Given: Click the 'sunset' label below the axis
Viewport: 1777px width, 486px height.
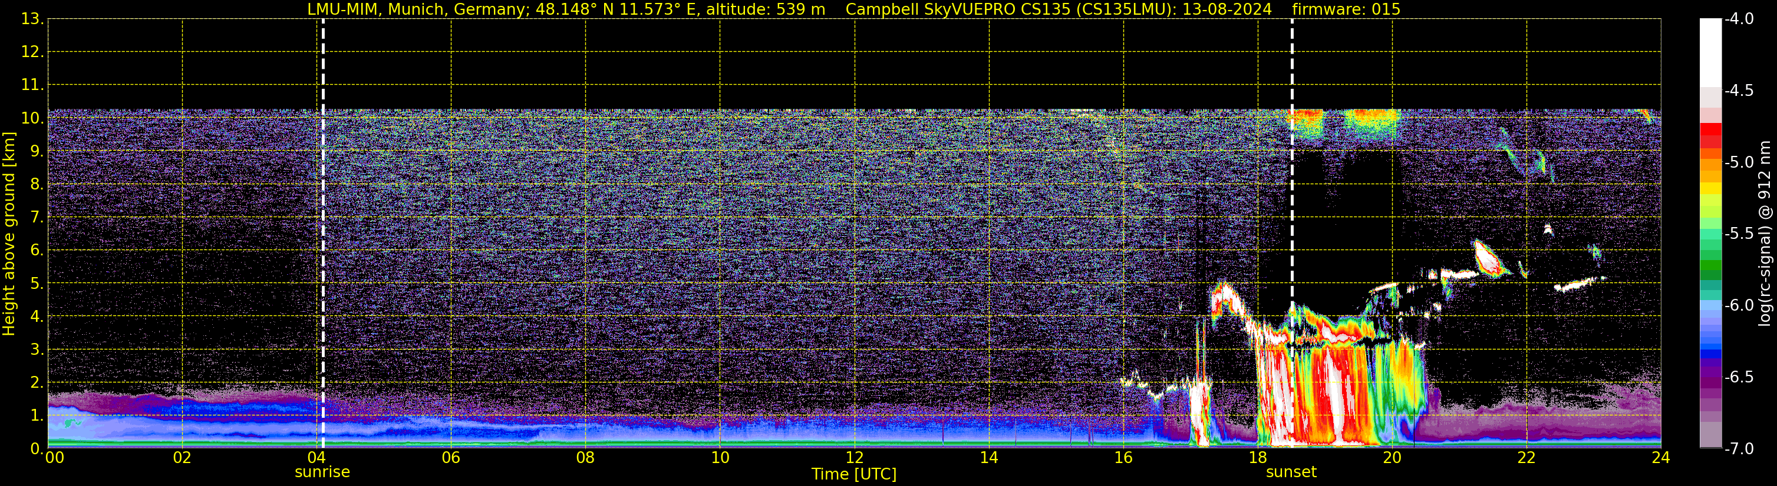Looking at the screenshot, I should [x=1291, y=472].
